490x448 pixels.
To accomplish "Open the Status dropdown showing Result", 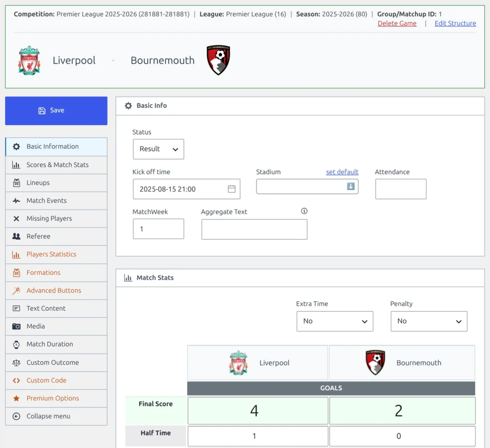I will point(158,149).
